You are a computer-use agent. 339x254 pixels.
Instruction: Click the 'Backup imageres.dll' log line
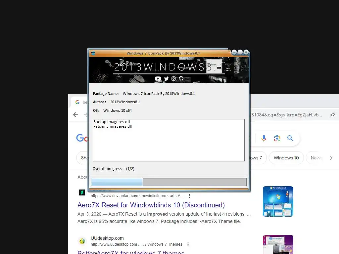tap(112, 122)
